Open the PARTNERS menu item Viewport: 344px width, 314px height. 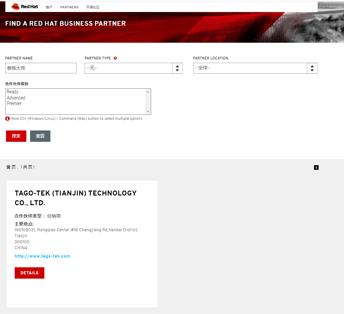pos(69,7)
